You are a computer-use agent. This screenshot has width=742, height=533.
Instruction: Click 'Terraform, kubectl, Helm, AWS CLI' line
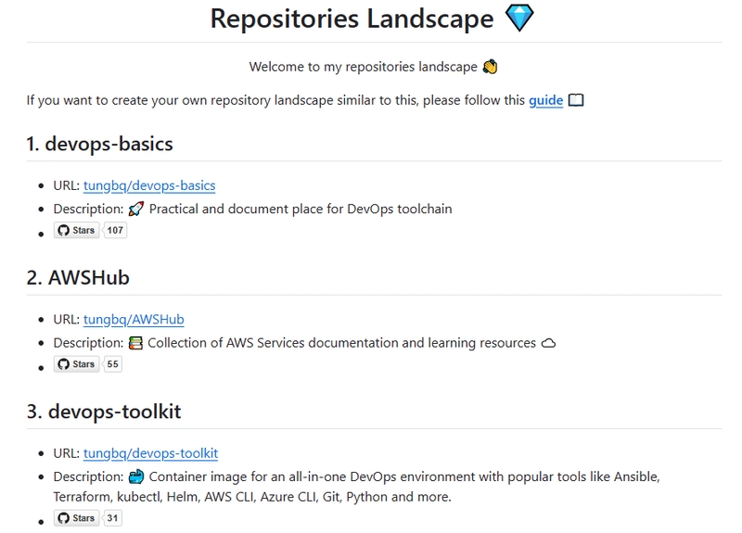click(x=252, y=497)
